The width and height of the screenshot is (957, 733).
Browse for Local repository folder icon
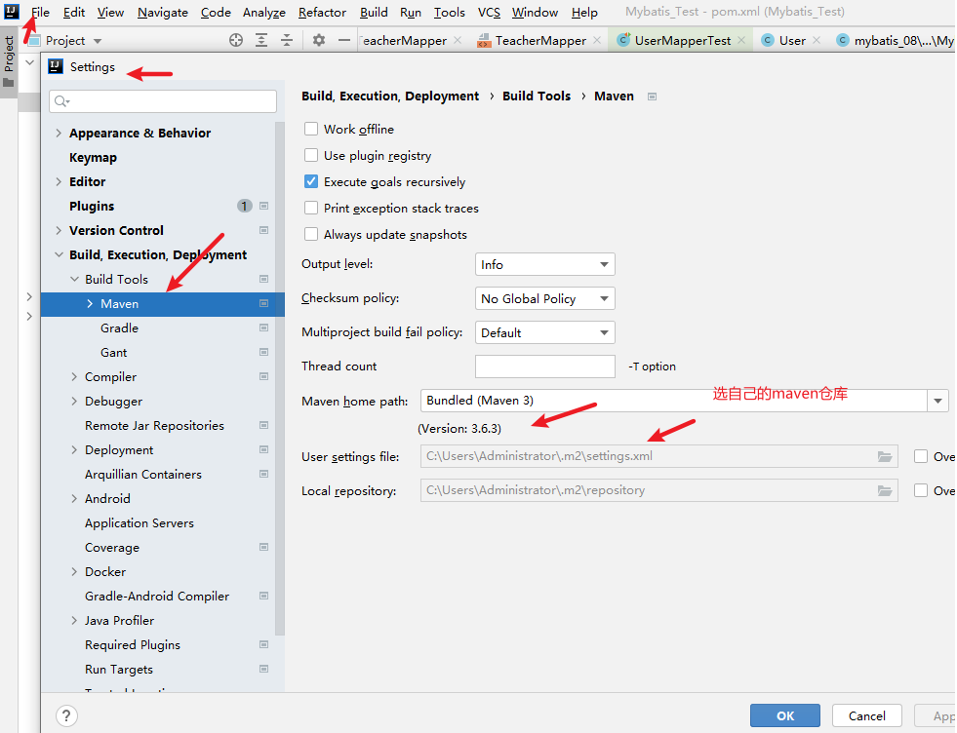[x=885, y=490]
